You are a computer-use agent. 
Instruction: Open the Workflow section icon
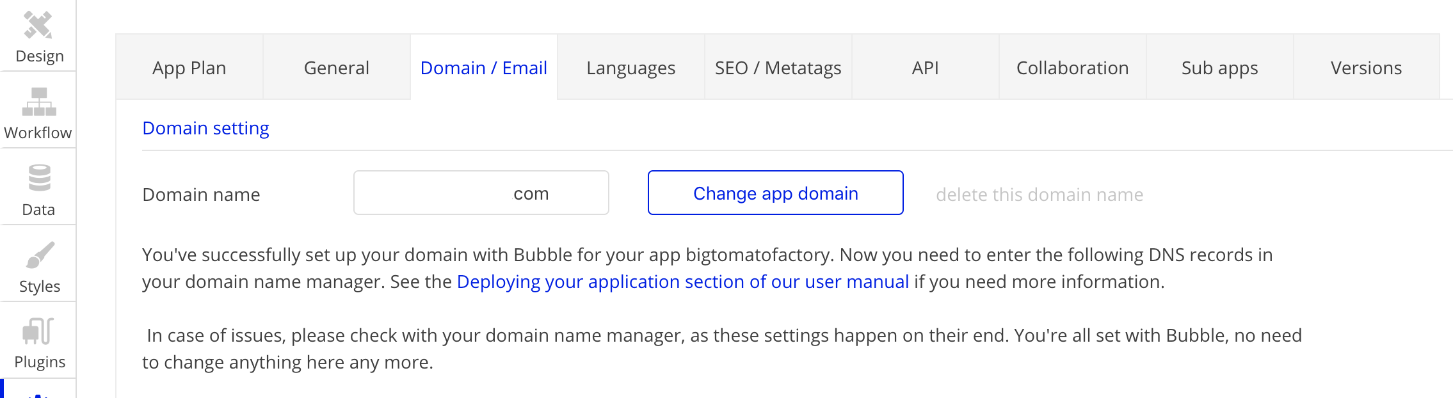point(38,102)
